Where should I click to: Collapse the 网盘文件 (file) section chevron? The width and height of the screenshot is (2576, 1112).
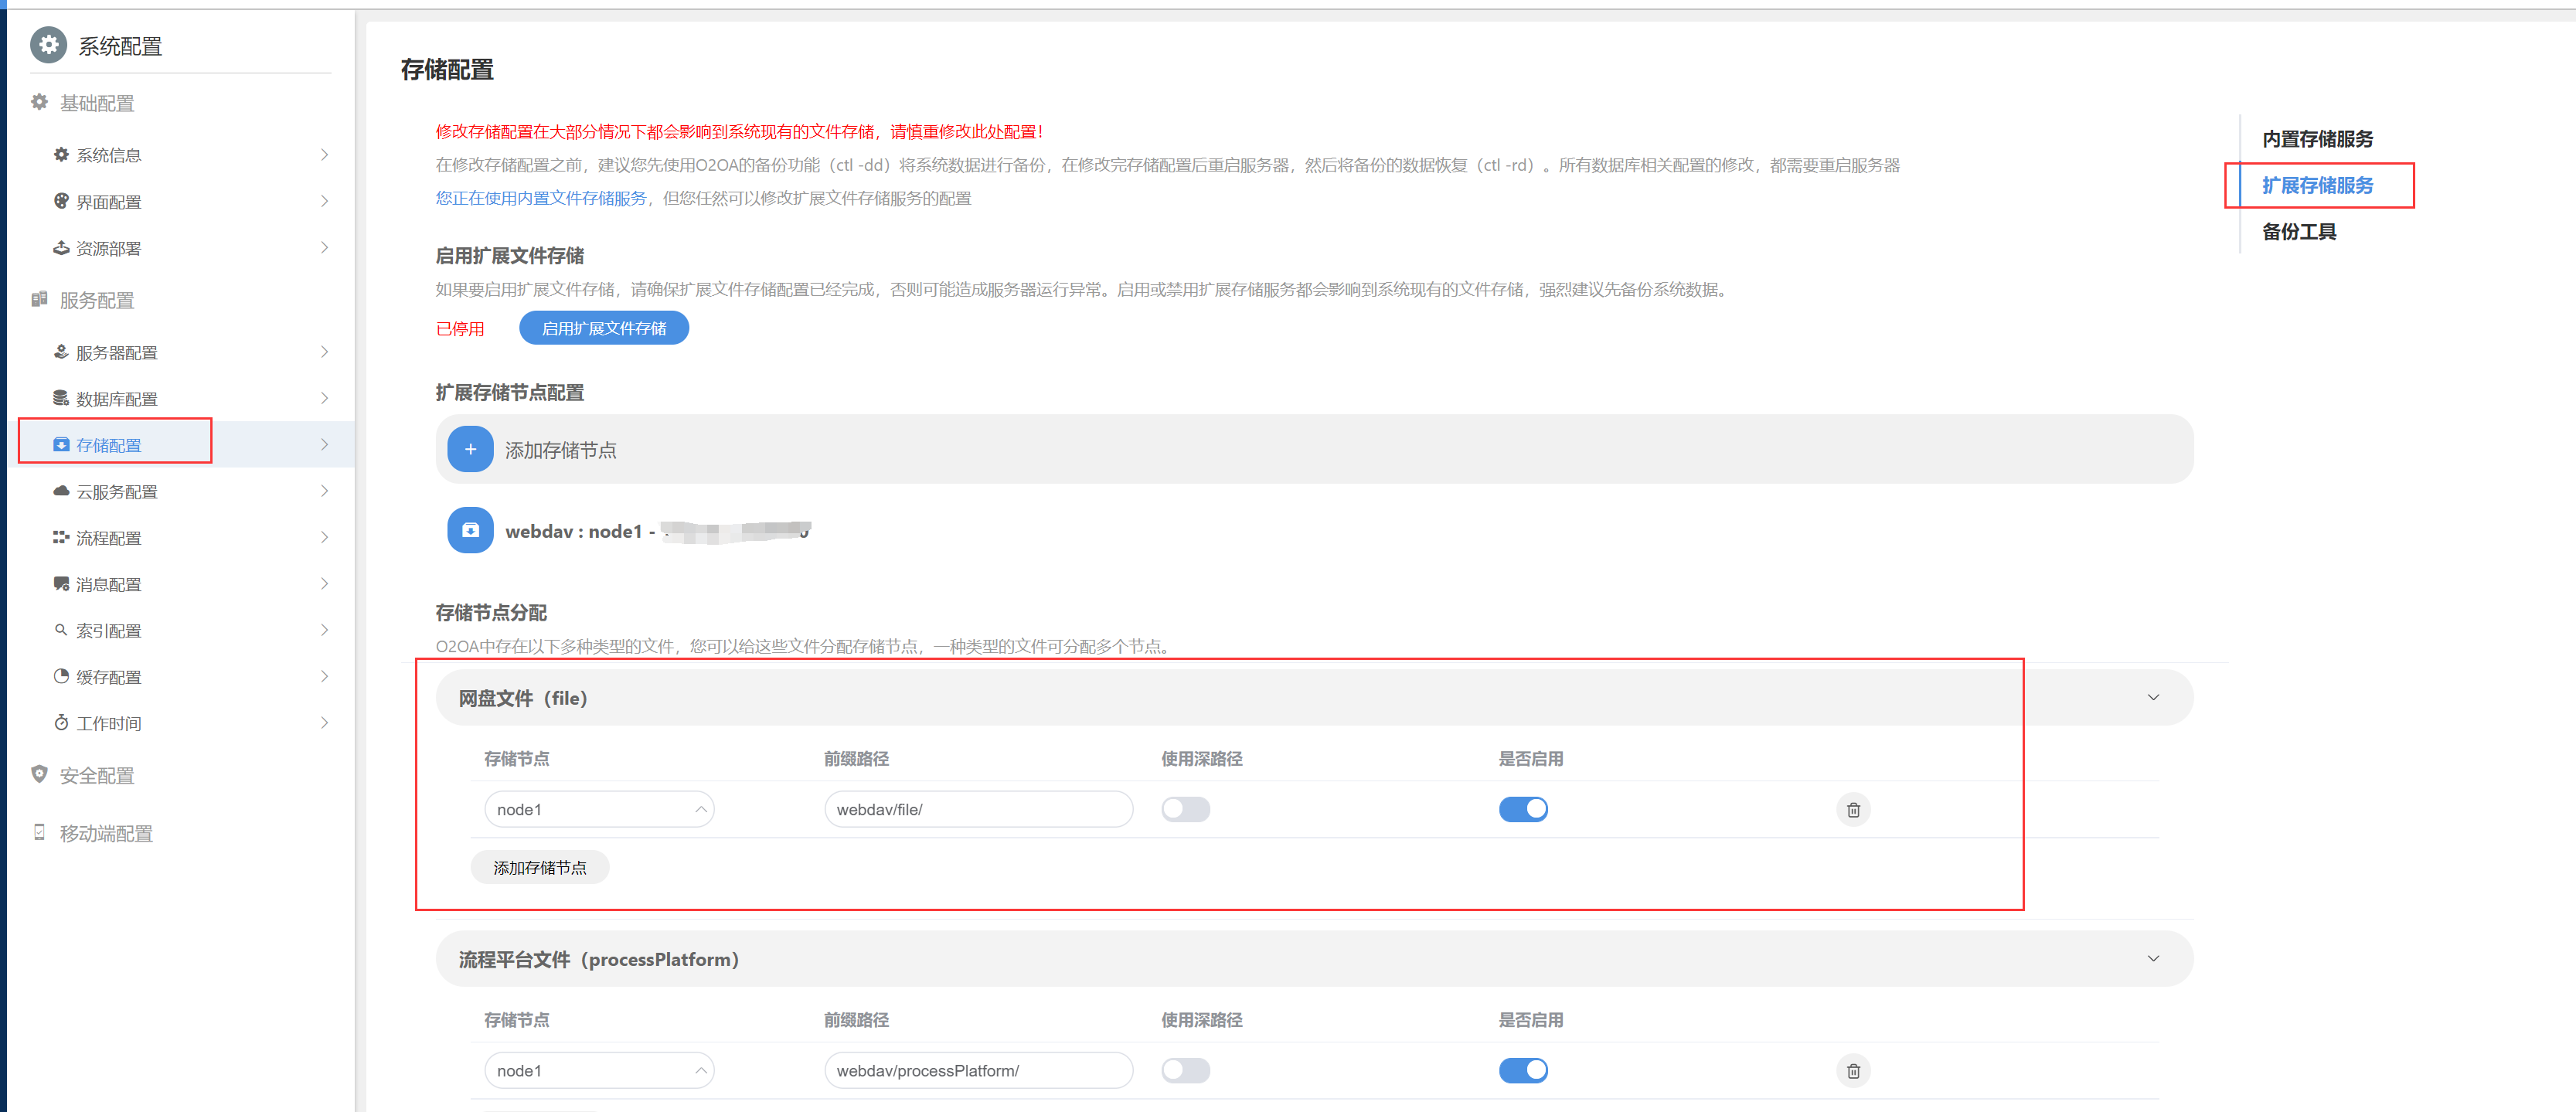(2152, 697)
